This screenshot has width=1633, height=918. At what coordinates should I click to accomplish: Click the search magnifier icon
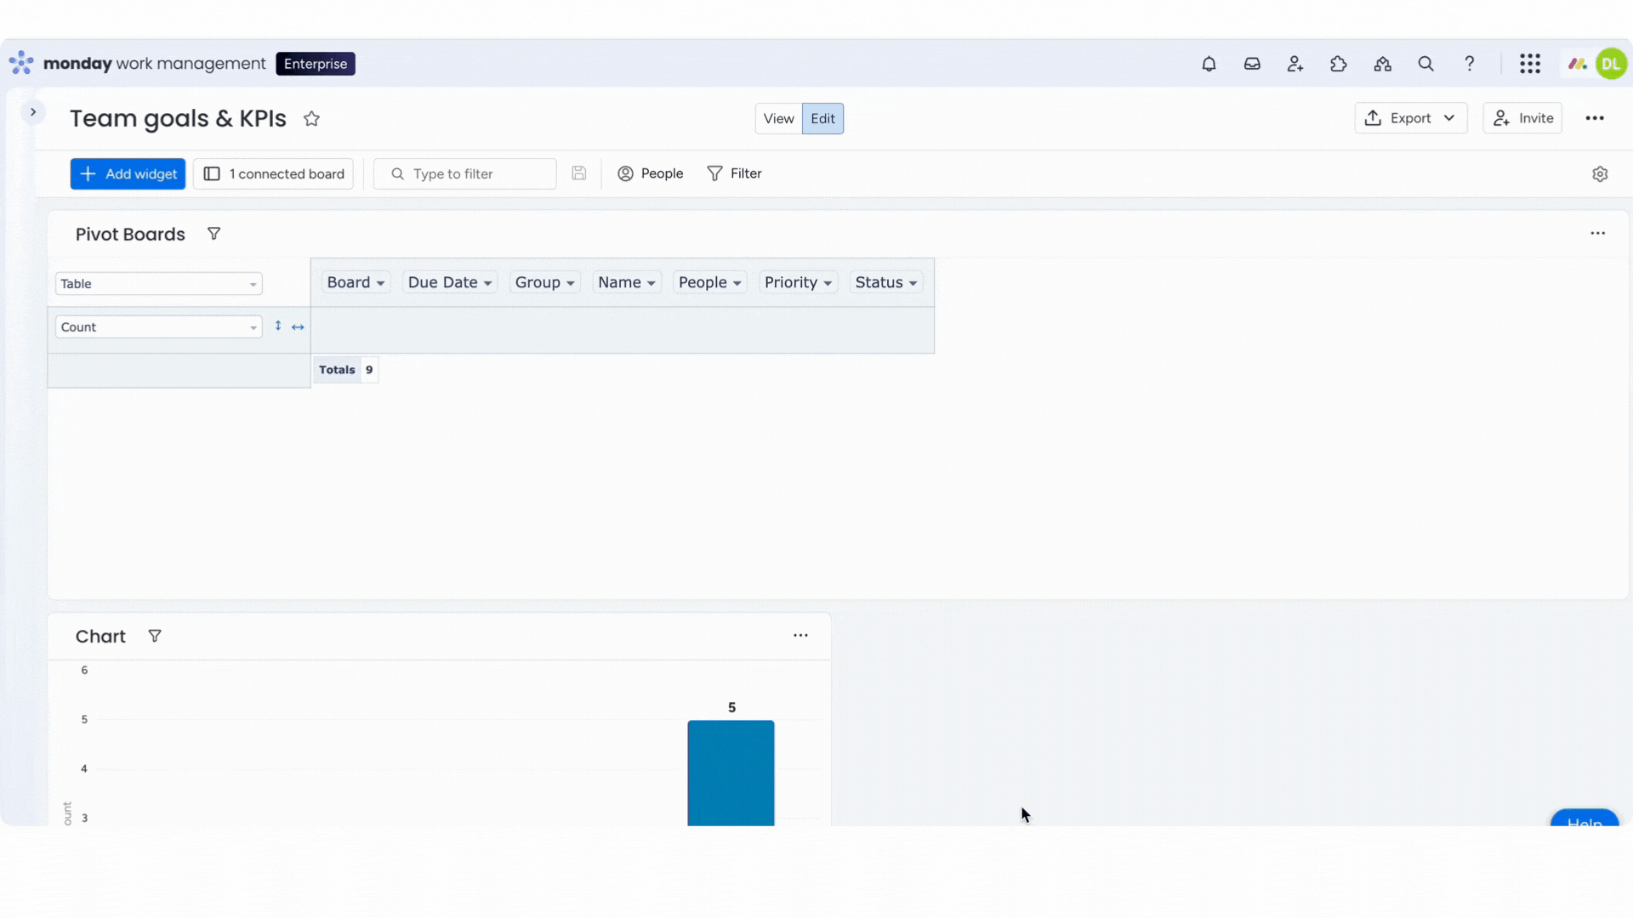pos(1426,64)
